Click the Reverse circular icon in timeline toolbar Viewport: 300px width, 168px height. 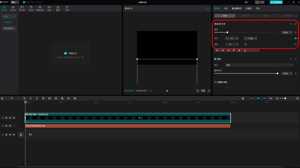(x=56, y=98)
